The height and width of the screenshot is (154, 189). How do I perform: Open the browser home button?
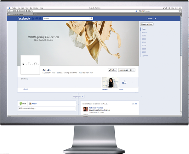(x=26, y=11)
